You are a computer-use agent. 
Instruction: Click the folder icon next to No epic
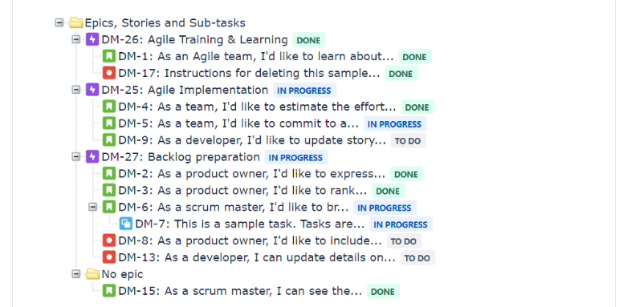(92, 274)
